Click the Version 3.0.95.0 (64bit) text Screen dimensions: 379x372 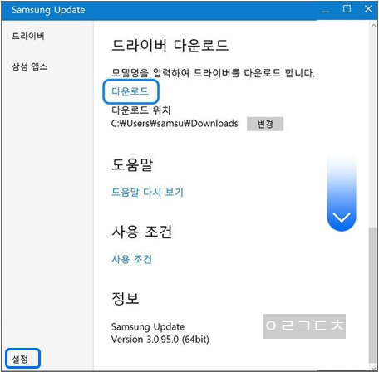coord(160,340)
